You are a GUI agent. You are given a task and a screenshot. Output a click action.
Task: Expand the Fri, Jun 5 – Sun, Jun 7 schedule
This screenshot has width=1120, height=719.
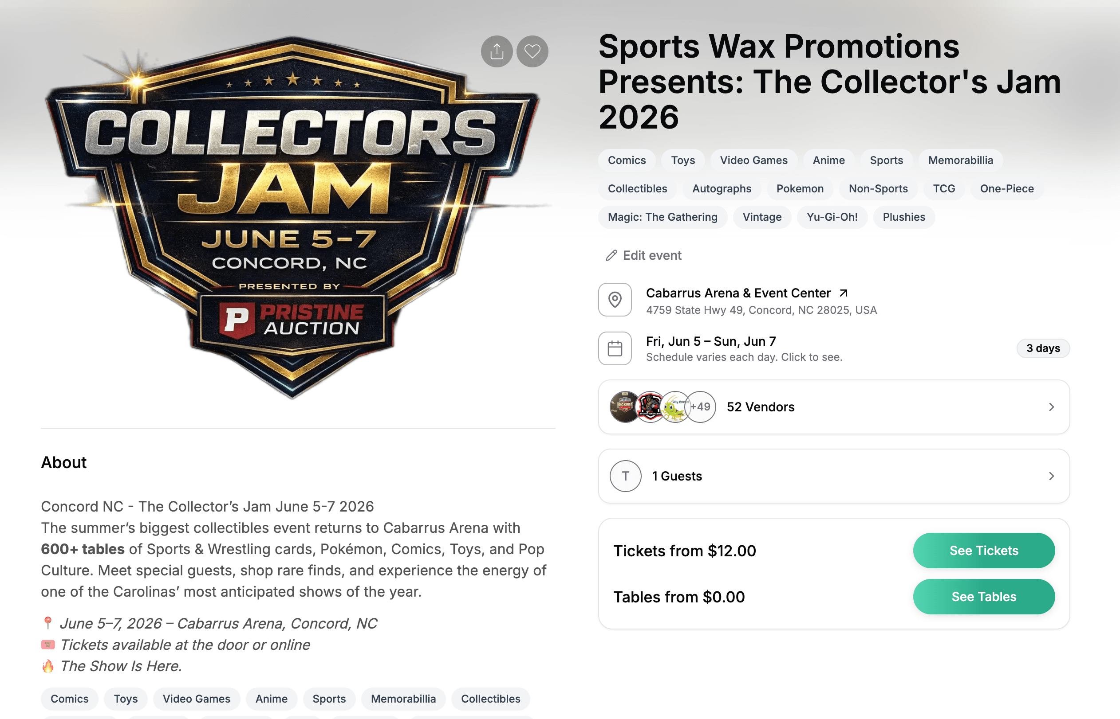710,342
